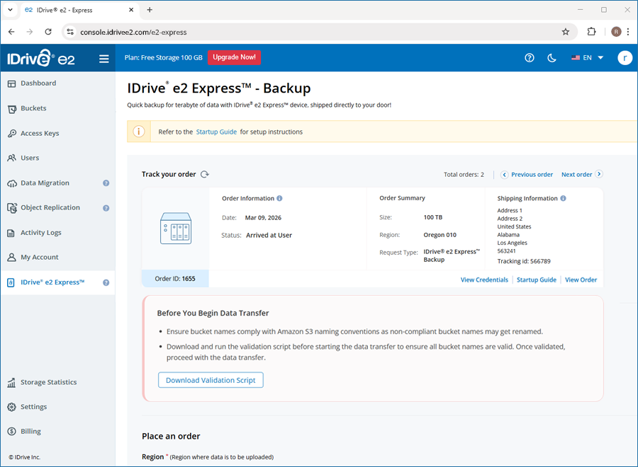Open the Startup Guide link in banner
This screenshot has width=638, height=467.
point(216,132)
